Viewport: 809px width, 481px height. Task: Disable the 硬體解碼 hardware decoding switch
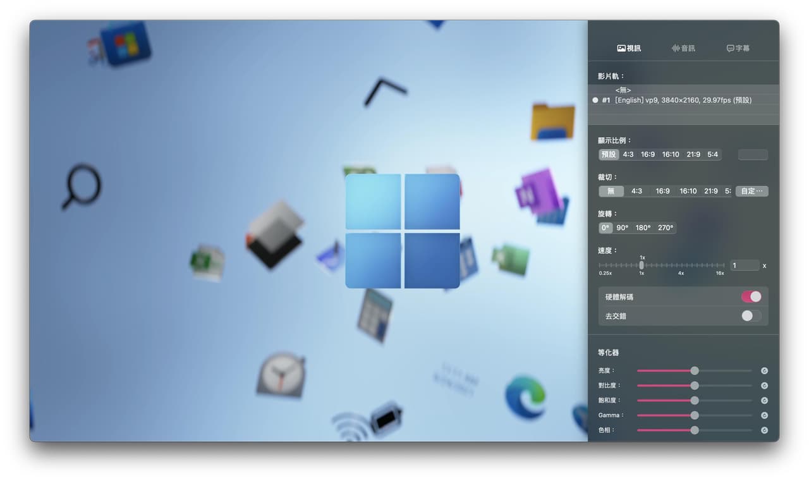pyautogui.click(x=751, y=296)
